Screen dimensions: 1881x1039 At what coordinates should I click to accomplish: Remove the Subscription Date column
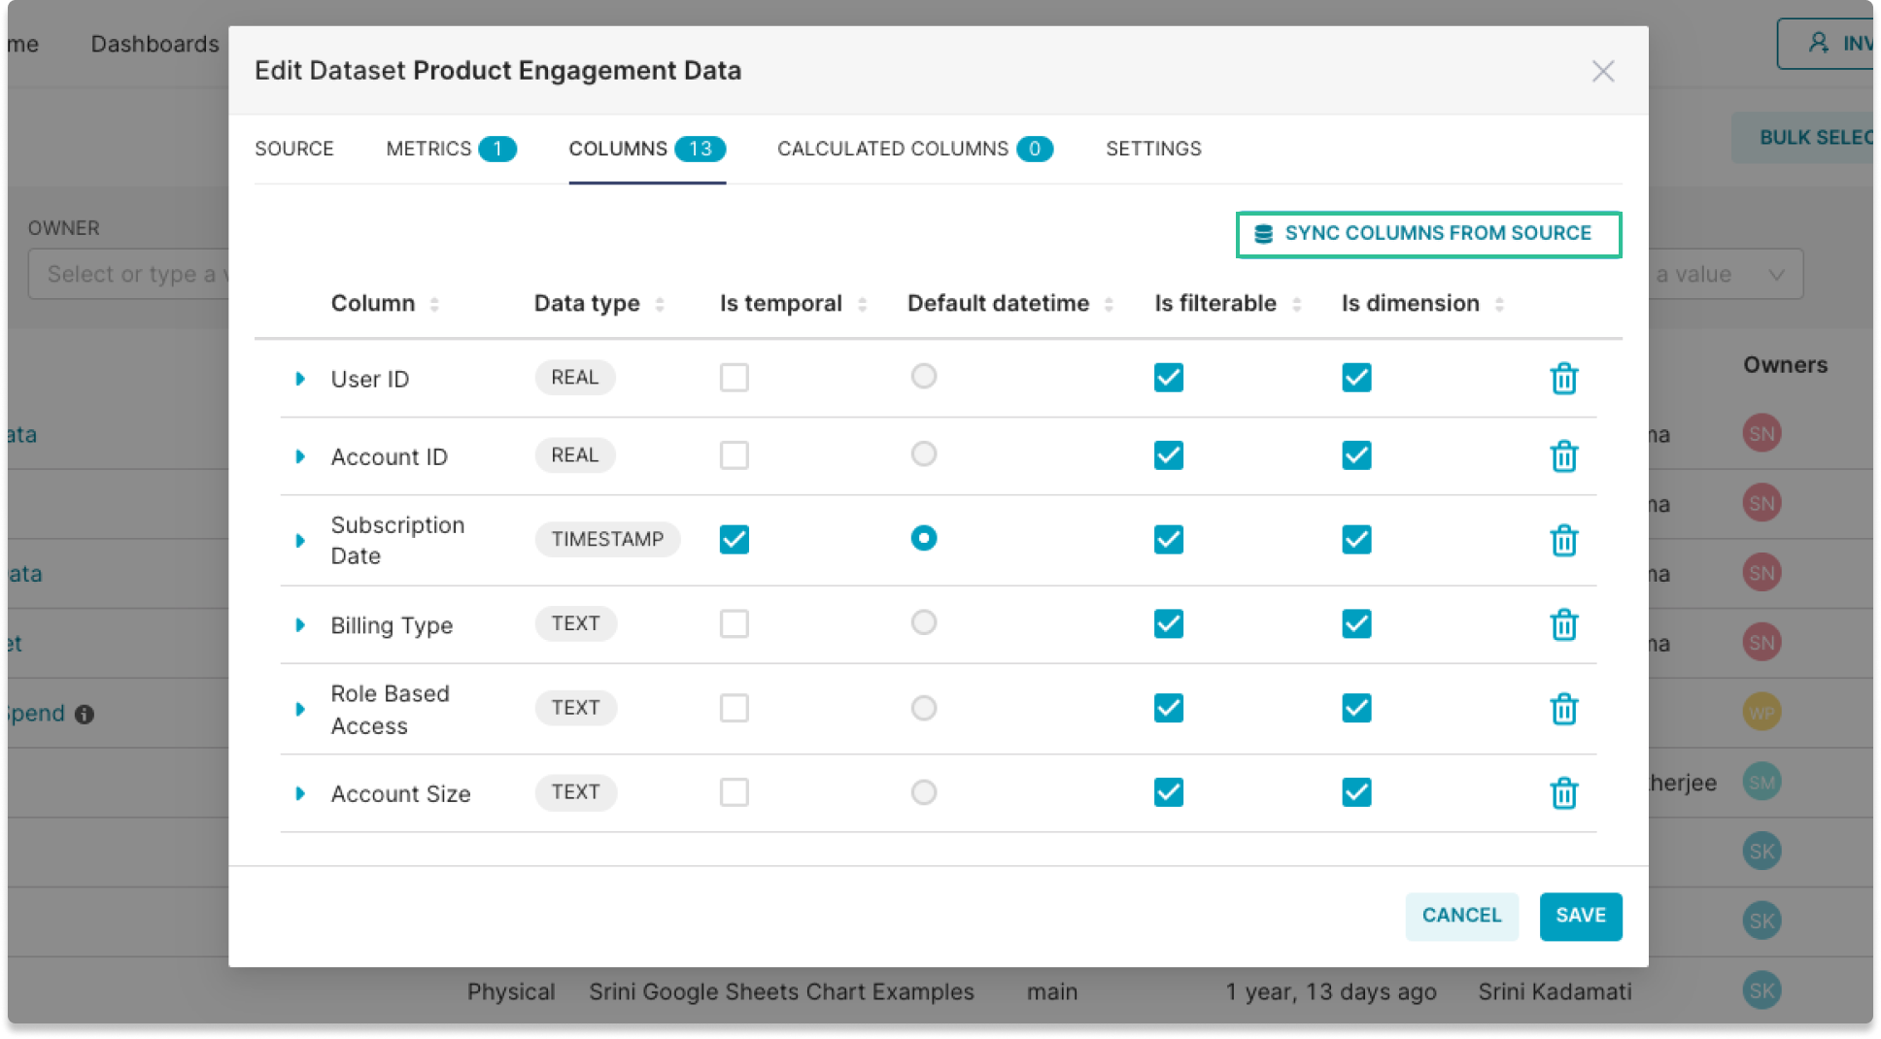click(1563, 540)
